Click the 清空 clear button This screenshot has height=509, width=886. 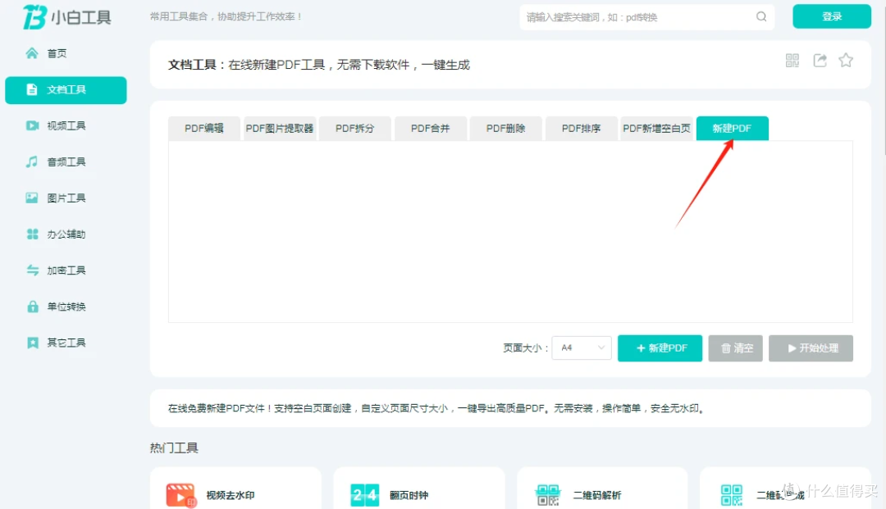(x=736, y=348)
